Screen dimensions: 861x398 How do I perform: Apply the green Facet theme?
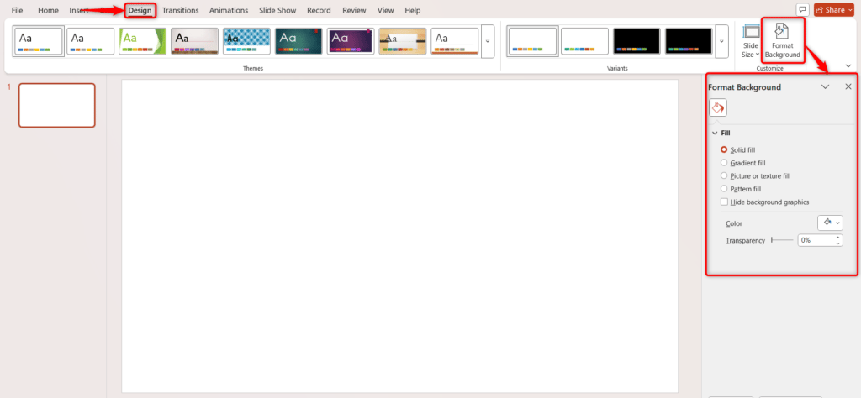tap(142, 41)
